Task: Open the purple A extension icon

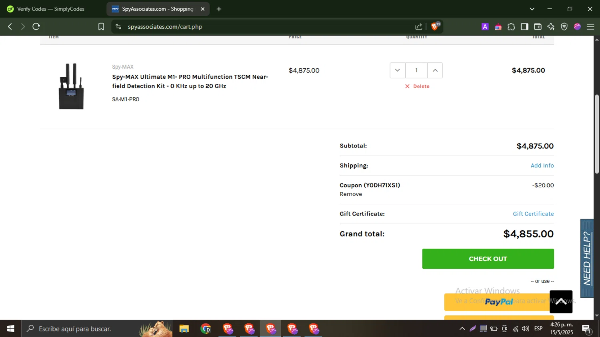Action: 485,27
